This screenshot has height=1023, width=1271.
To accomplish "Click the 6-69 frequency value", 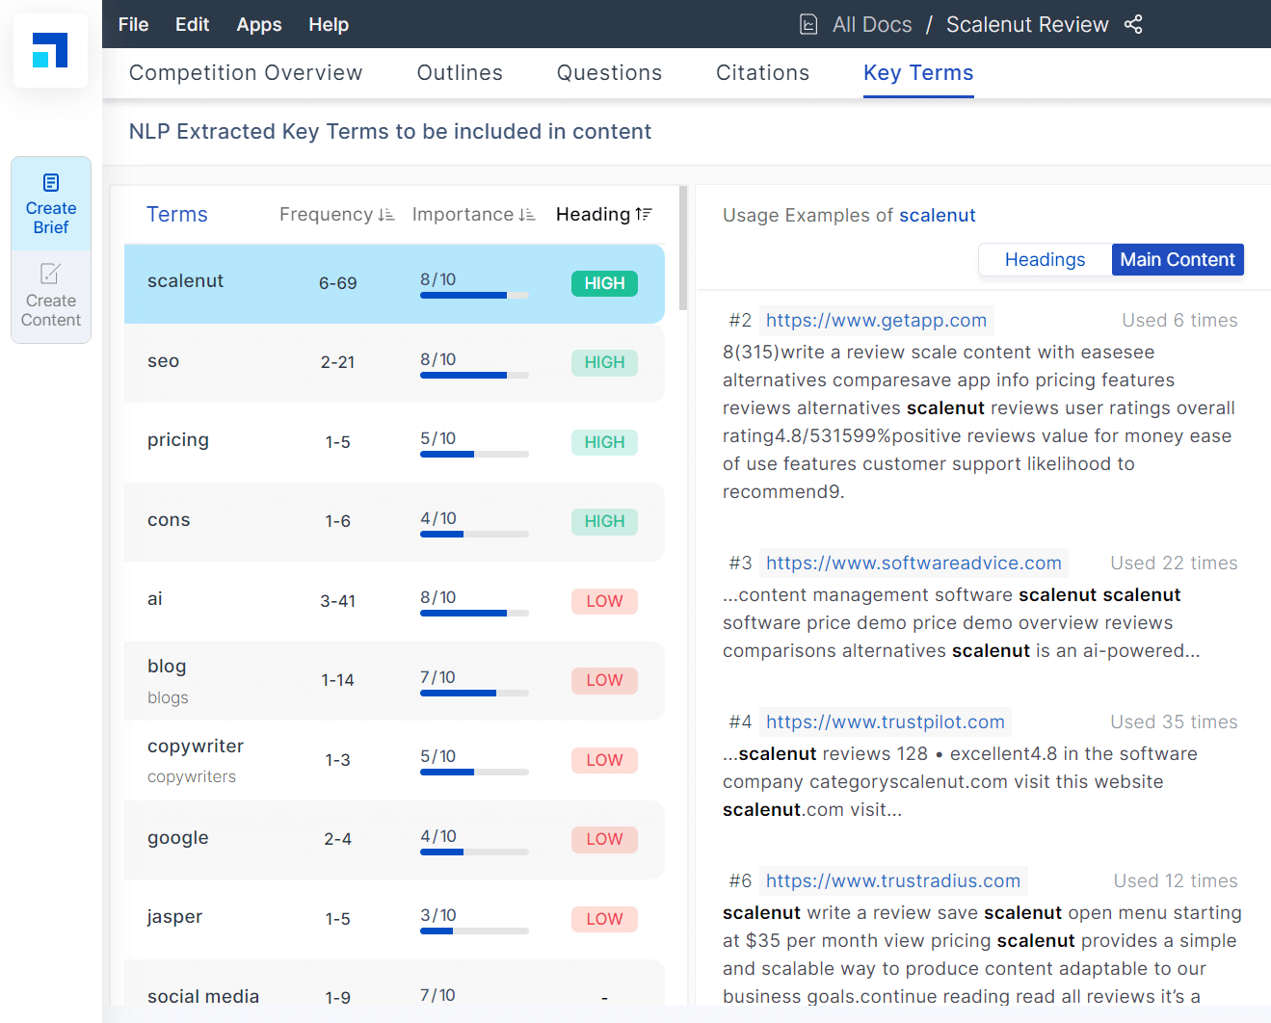I will point(337,283).
